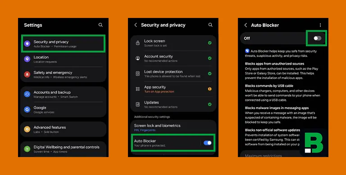The width and height of the screenshot is (346, 175).
Task: Click 'Blocks commands by USB cable' heading
Action: pos(269,86)
